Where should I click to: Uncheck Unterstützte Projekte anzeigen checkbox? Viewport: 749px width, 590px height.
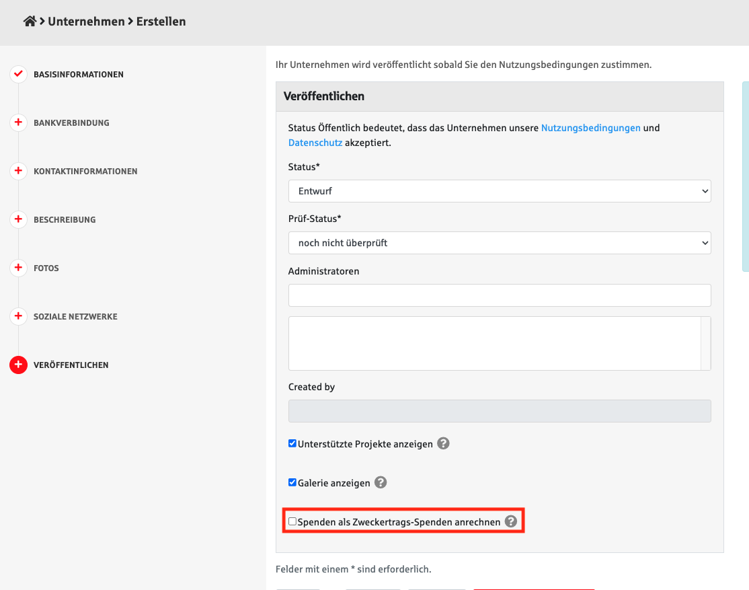click(292, 444)
